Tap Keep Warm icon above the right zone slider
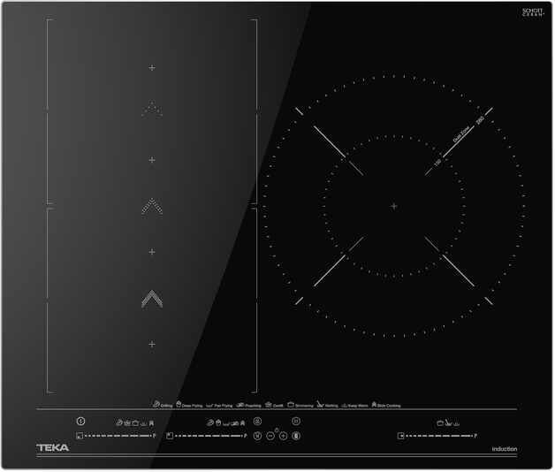Viewport: 555px width, 472px height. [456, 424]
